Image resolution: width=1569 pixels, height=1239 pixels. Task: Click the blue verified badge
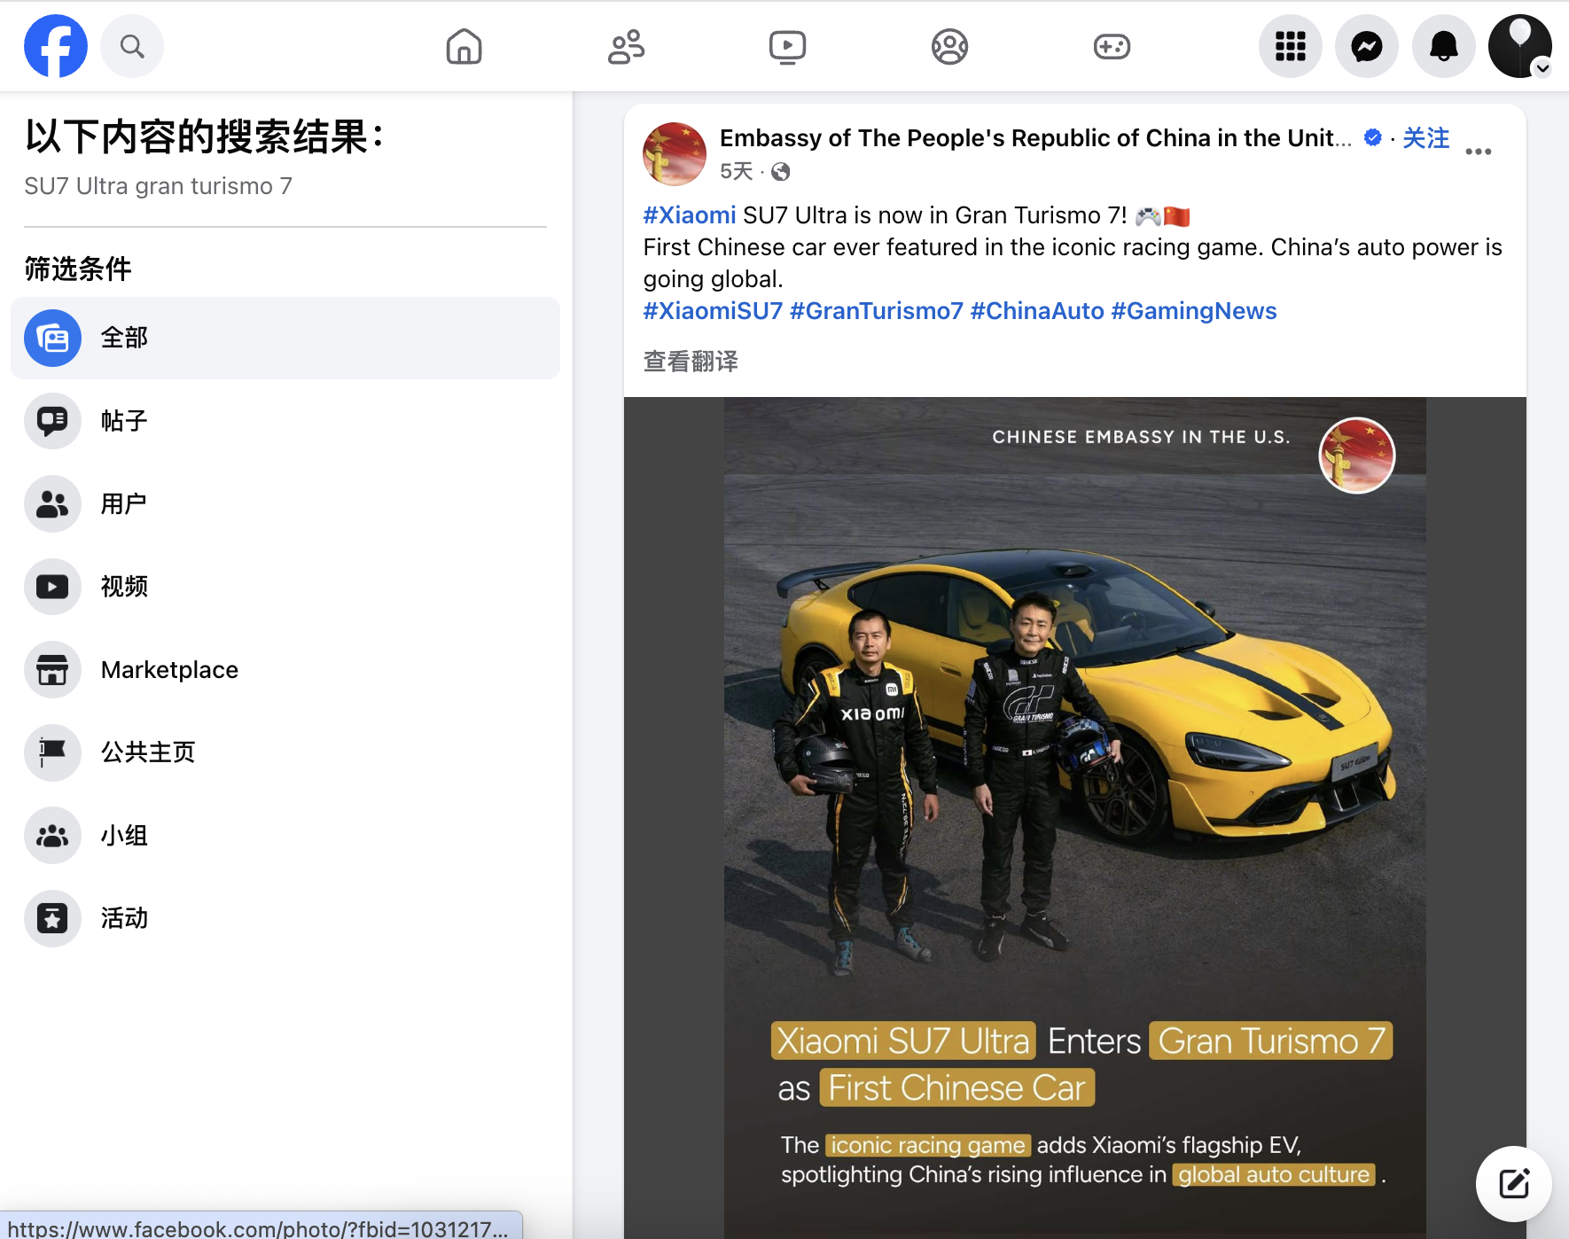1373,137
